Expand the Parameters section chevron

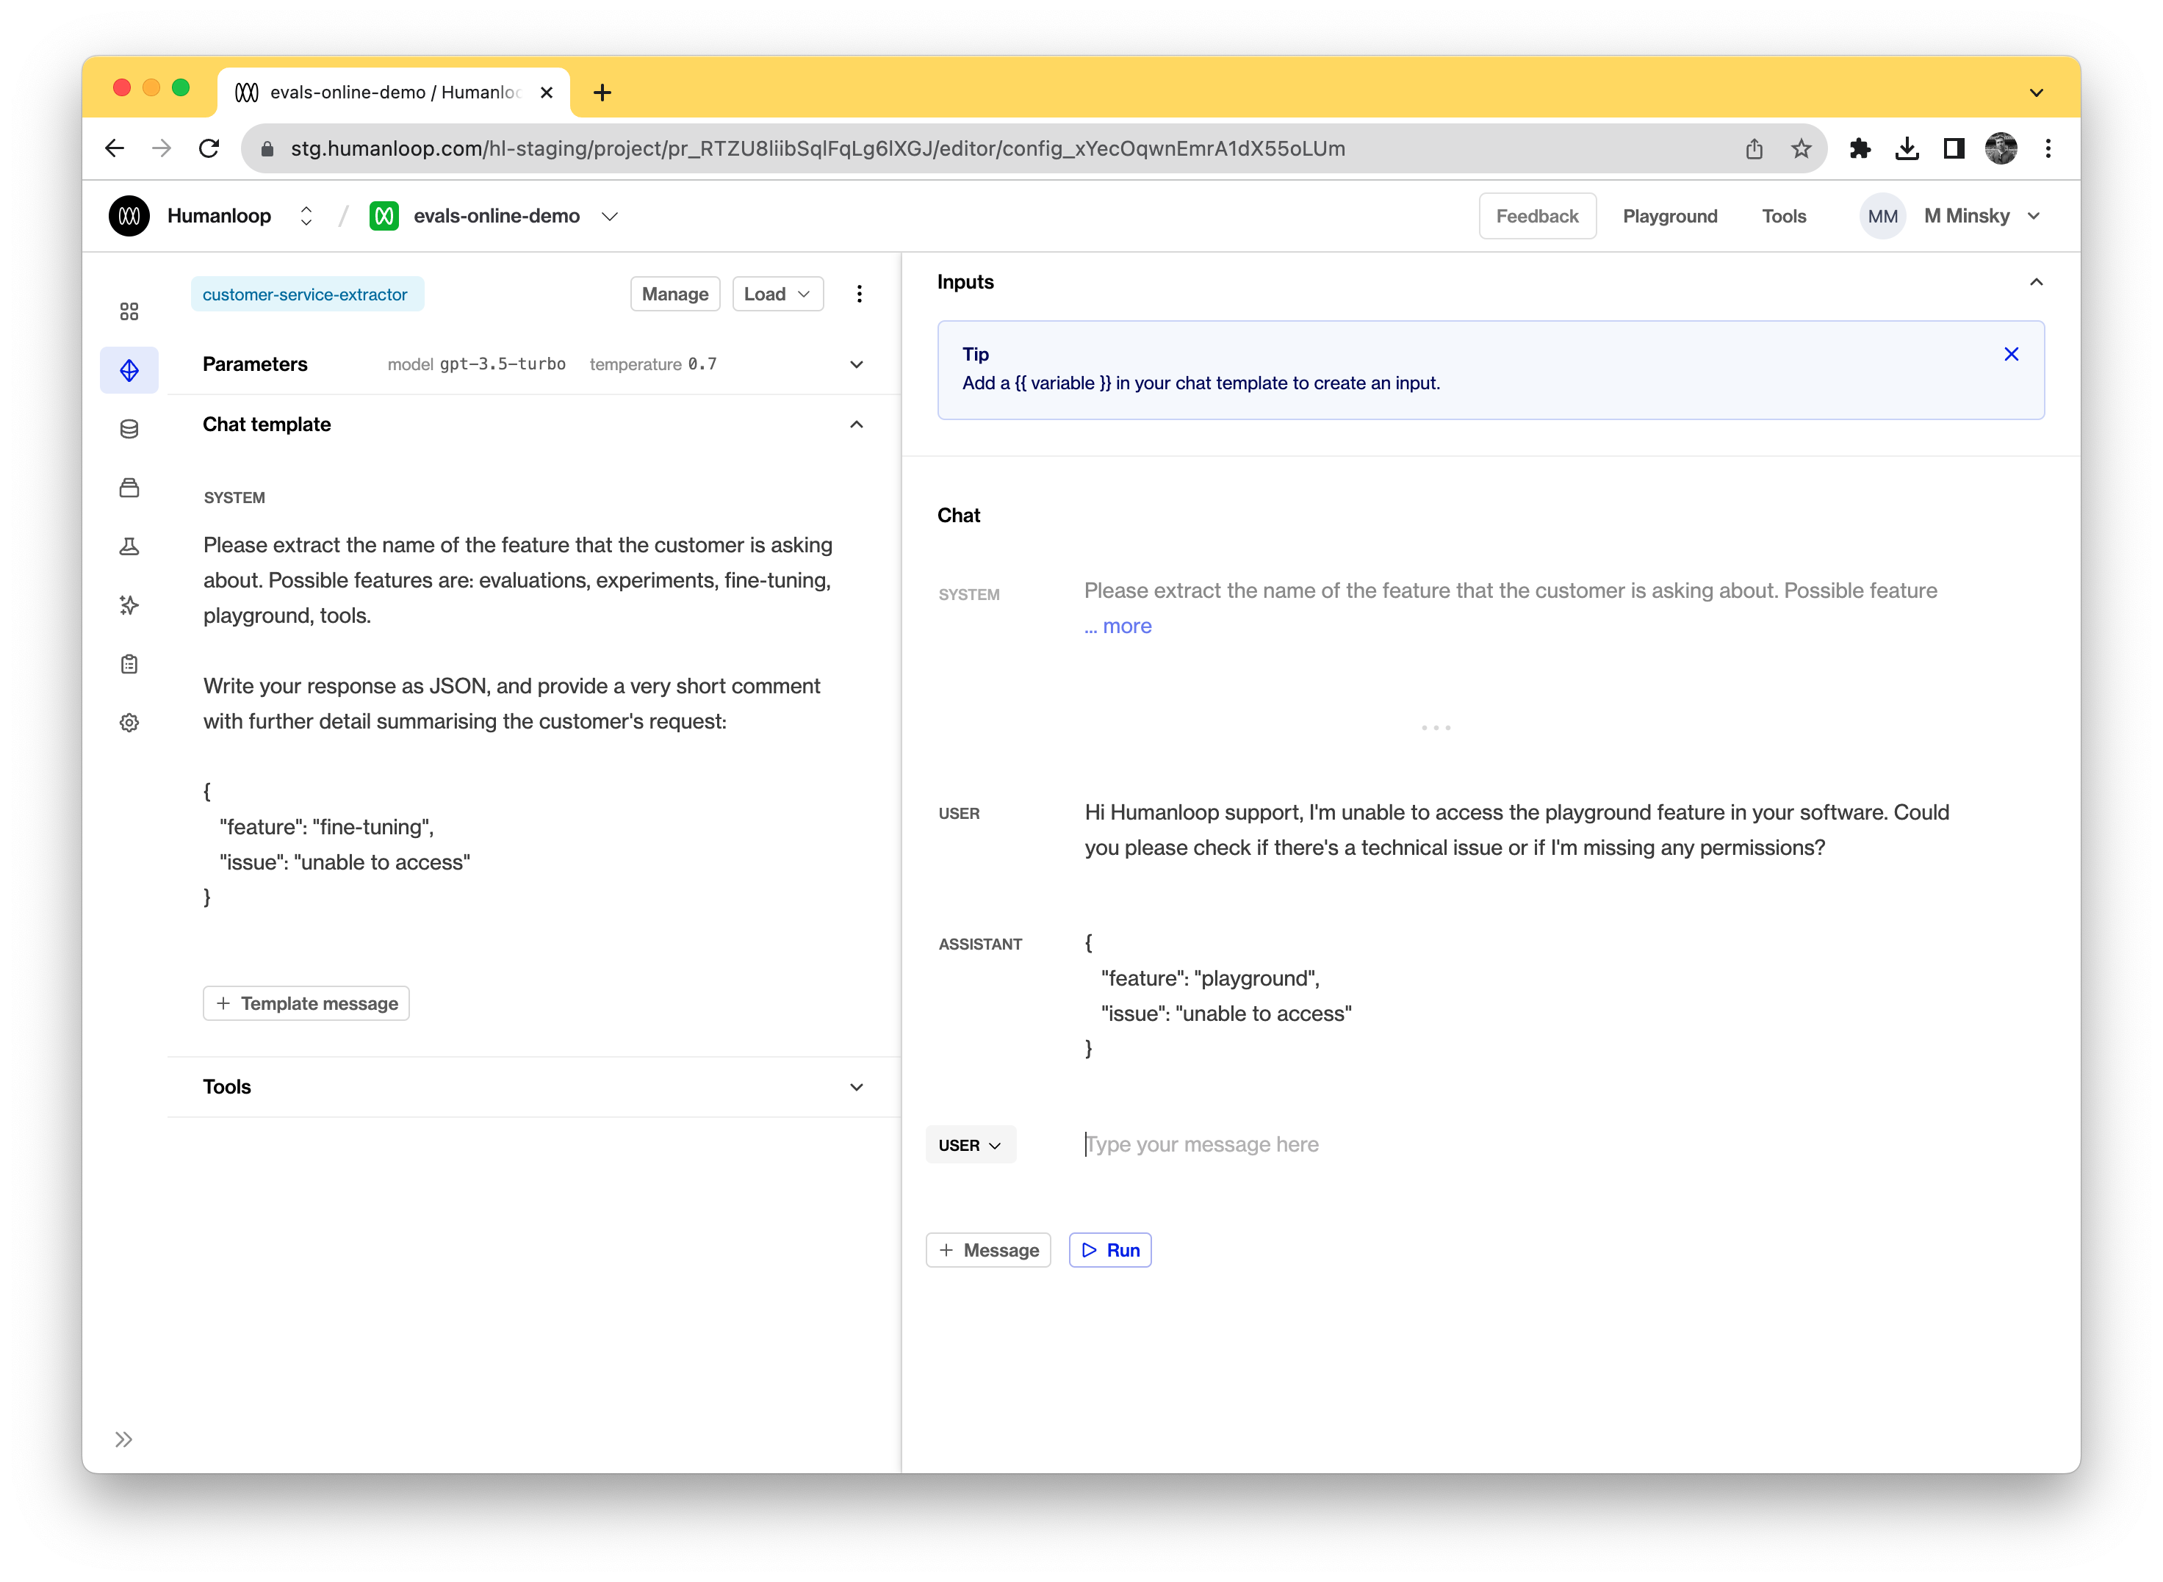(x=857, y=364)
